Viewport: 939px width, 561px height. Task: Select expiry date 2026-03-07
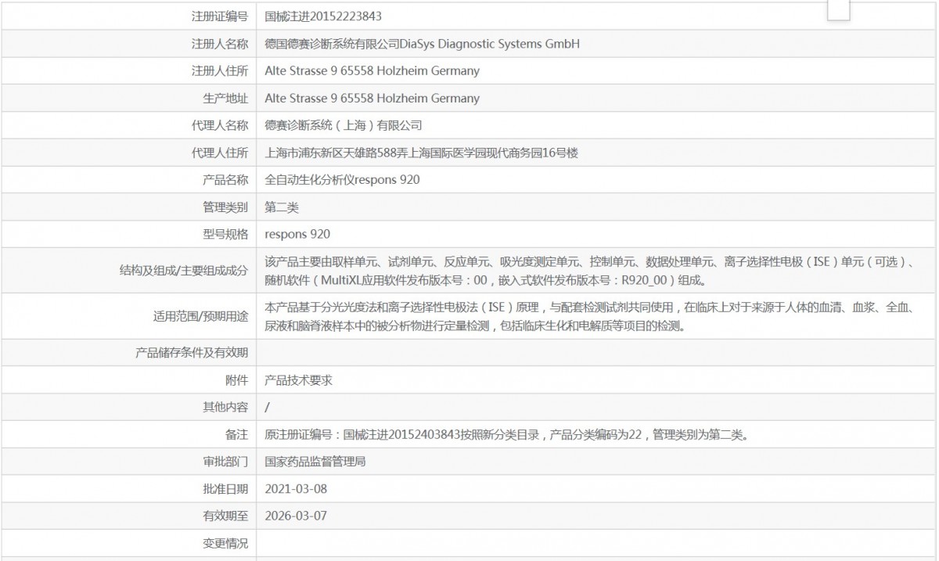point(296,516)
